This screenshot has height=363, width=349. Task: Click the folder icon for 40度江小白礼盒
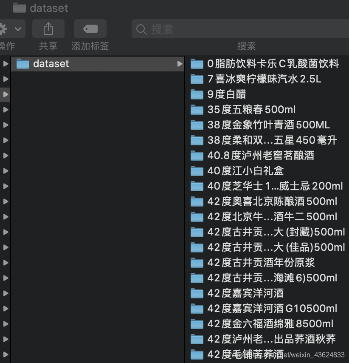pos(197,171)
